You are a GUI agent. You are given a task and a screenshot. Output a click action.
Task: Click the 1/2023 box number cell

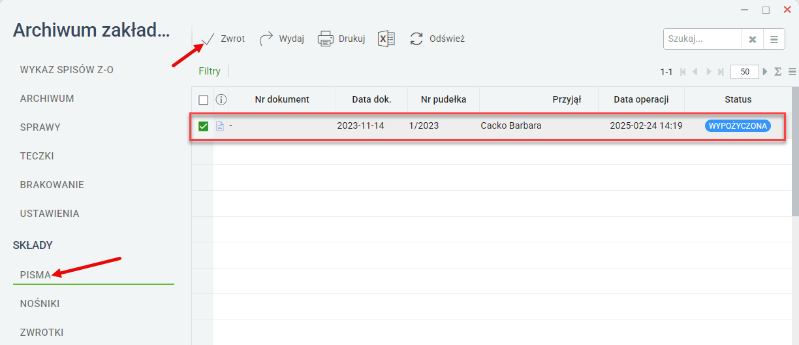tap(424, 126)
